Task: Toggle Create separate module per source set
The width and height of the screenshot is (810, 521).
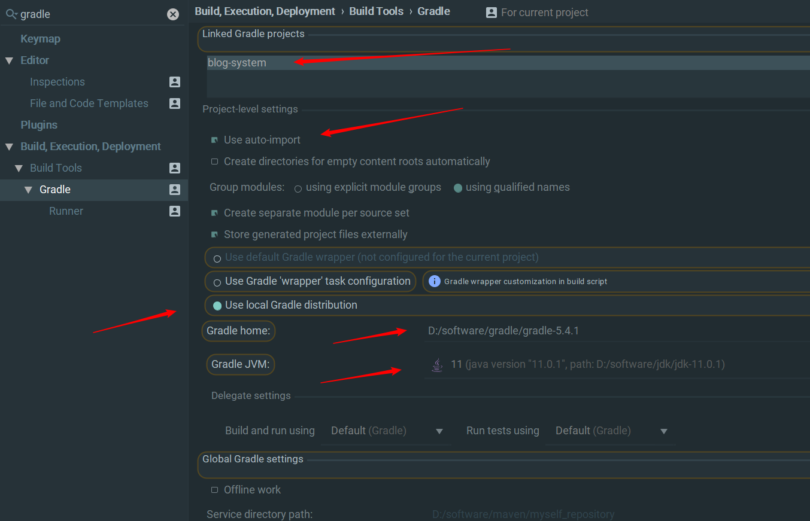Action: coord(214,213)
